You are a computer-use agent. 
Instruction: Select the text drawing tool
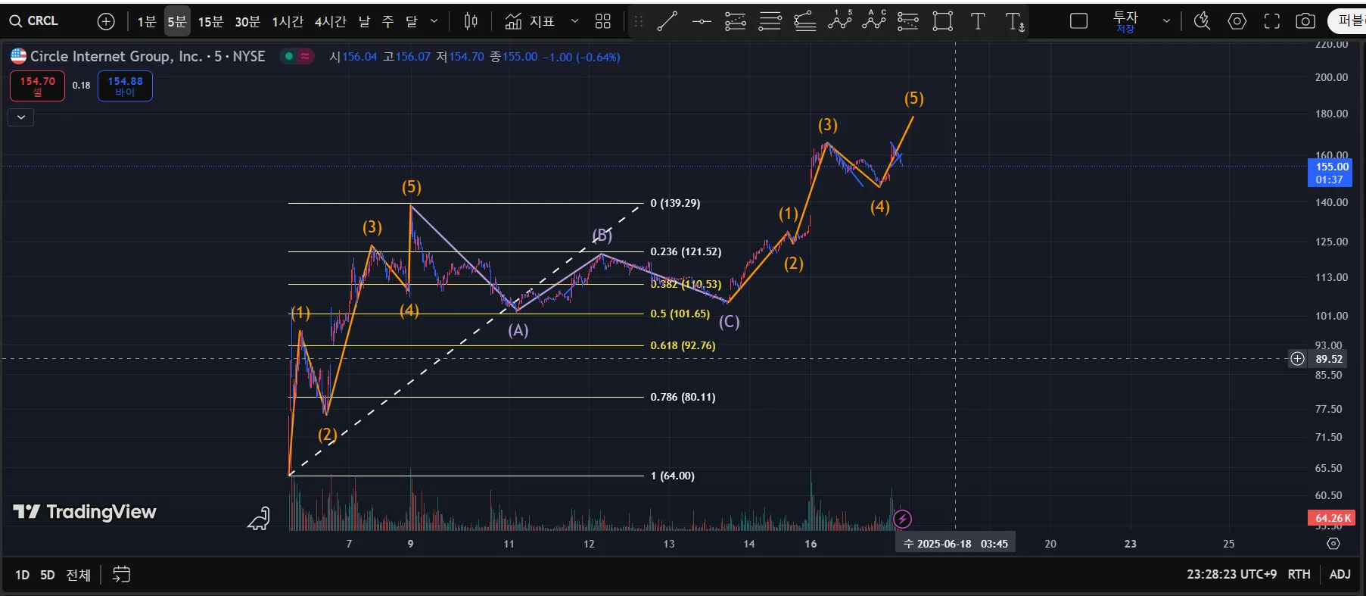pos(978,21)
